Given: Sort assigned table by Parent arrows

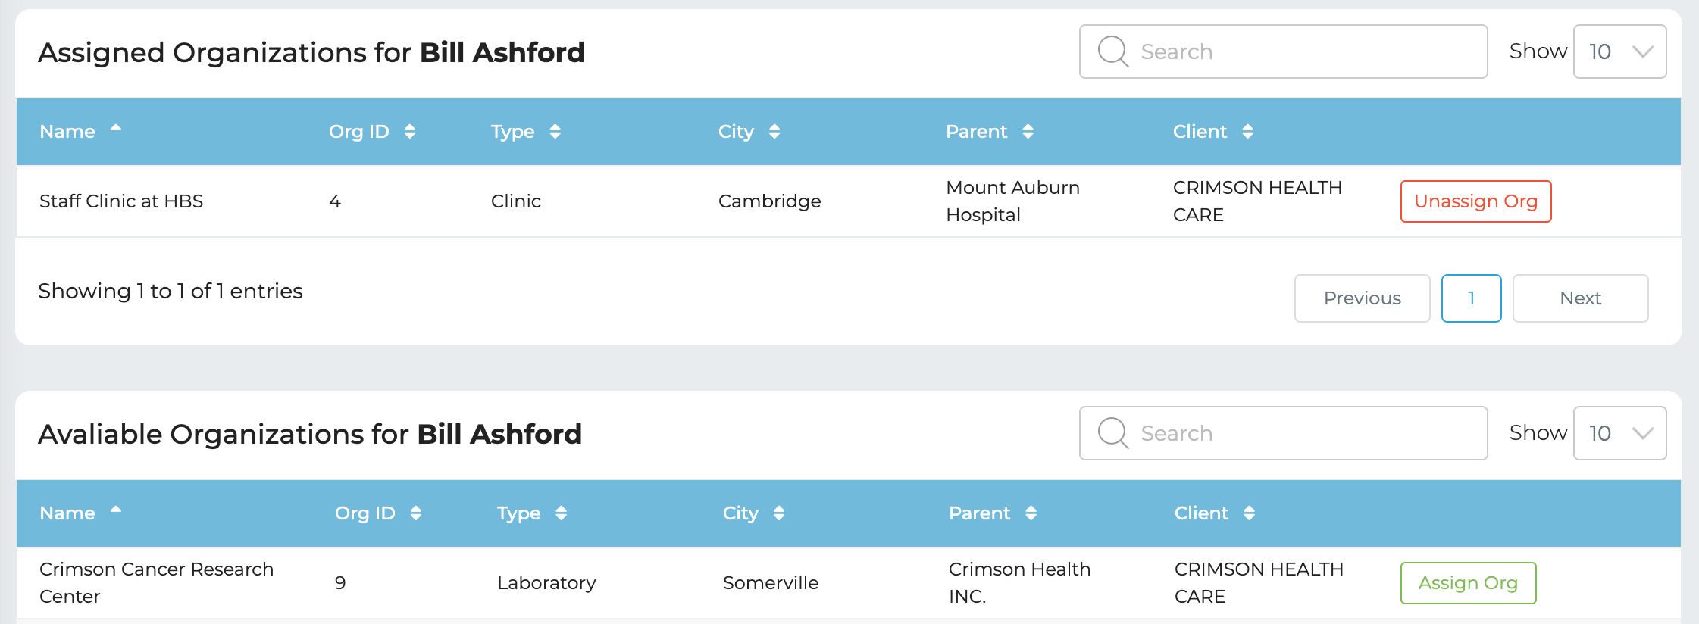Looking at the screenshot, I should (1028, 132).
